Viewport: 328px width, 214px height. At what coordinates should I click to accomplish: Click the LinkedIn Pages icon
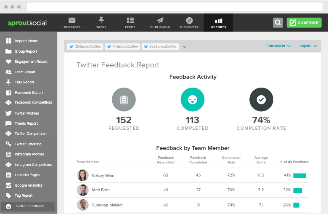click(x=8, y=175)
